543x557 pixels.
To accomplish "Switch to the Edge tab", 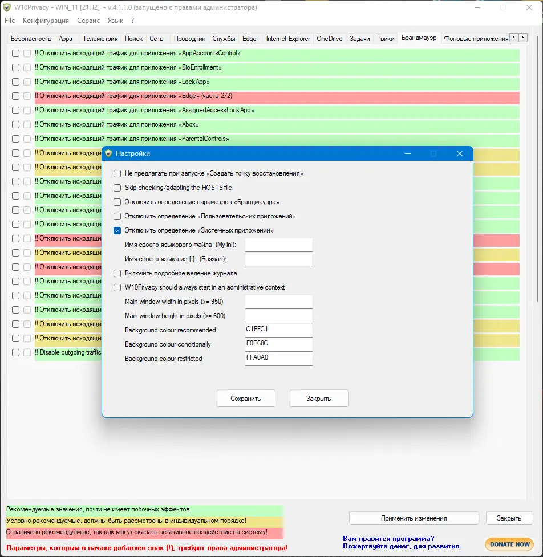I will point(249,39).
